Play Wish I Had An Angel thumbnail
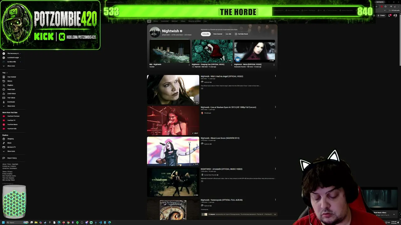This screenshot has height=225, width=401. point(173,89)
